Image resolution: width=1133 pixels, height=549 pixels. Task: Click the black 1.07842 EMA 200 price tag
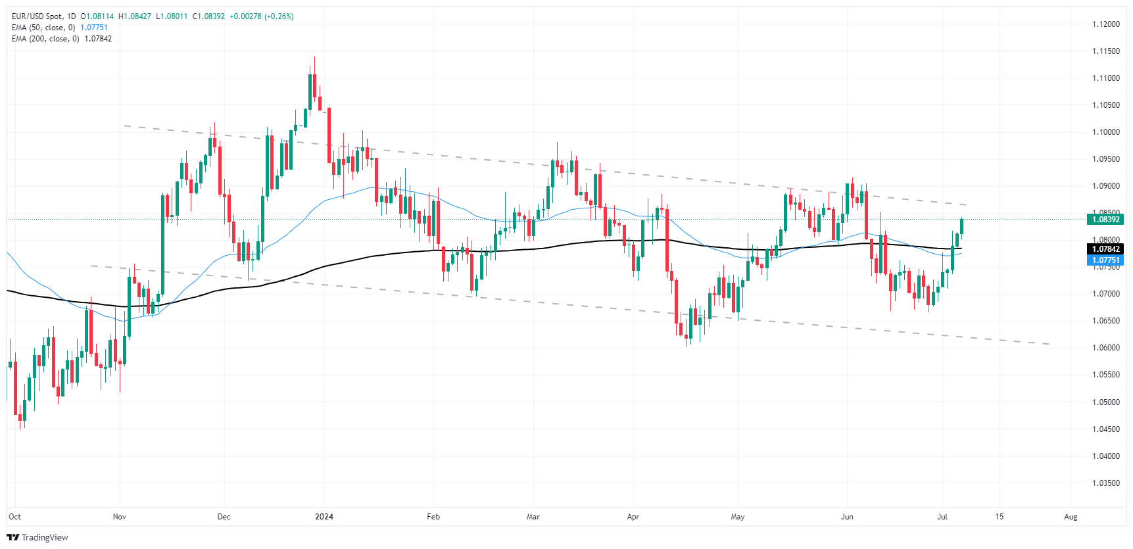pos(1105,249)
